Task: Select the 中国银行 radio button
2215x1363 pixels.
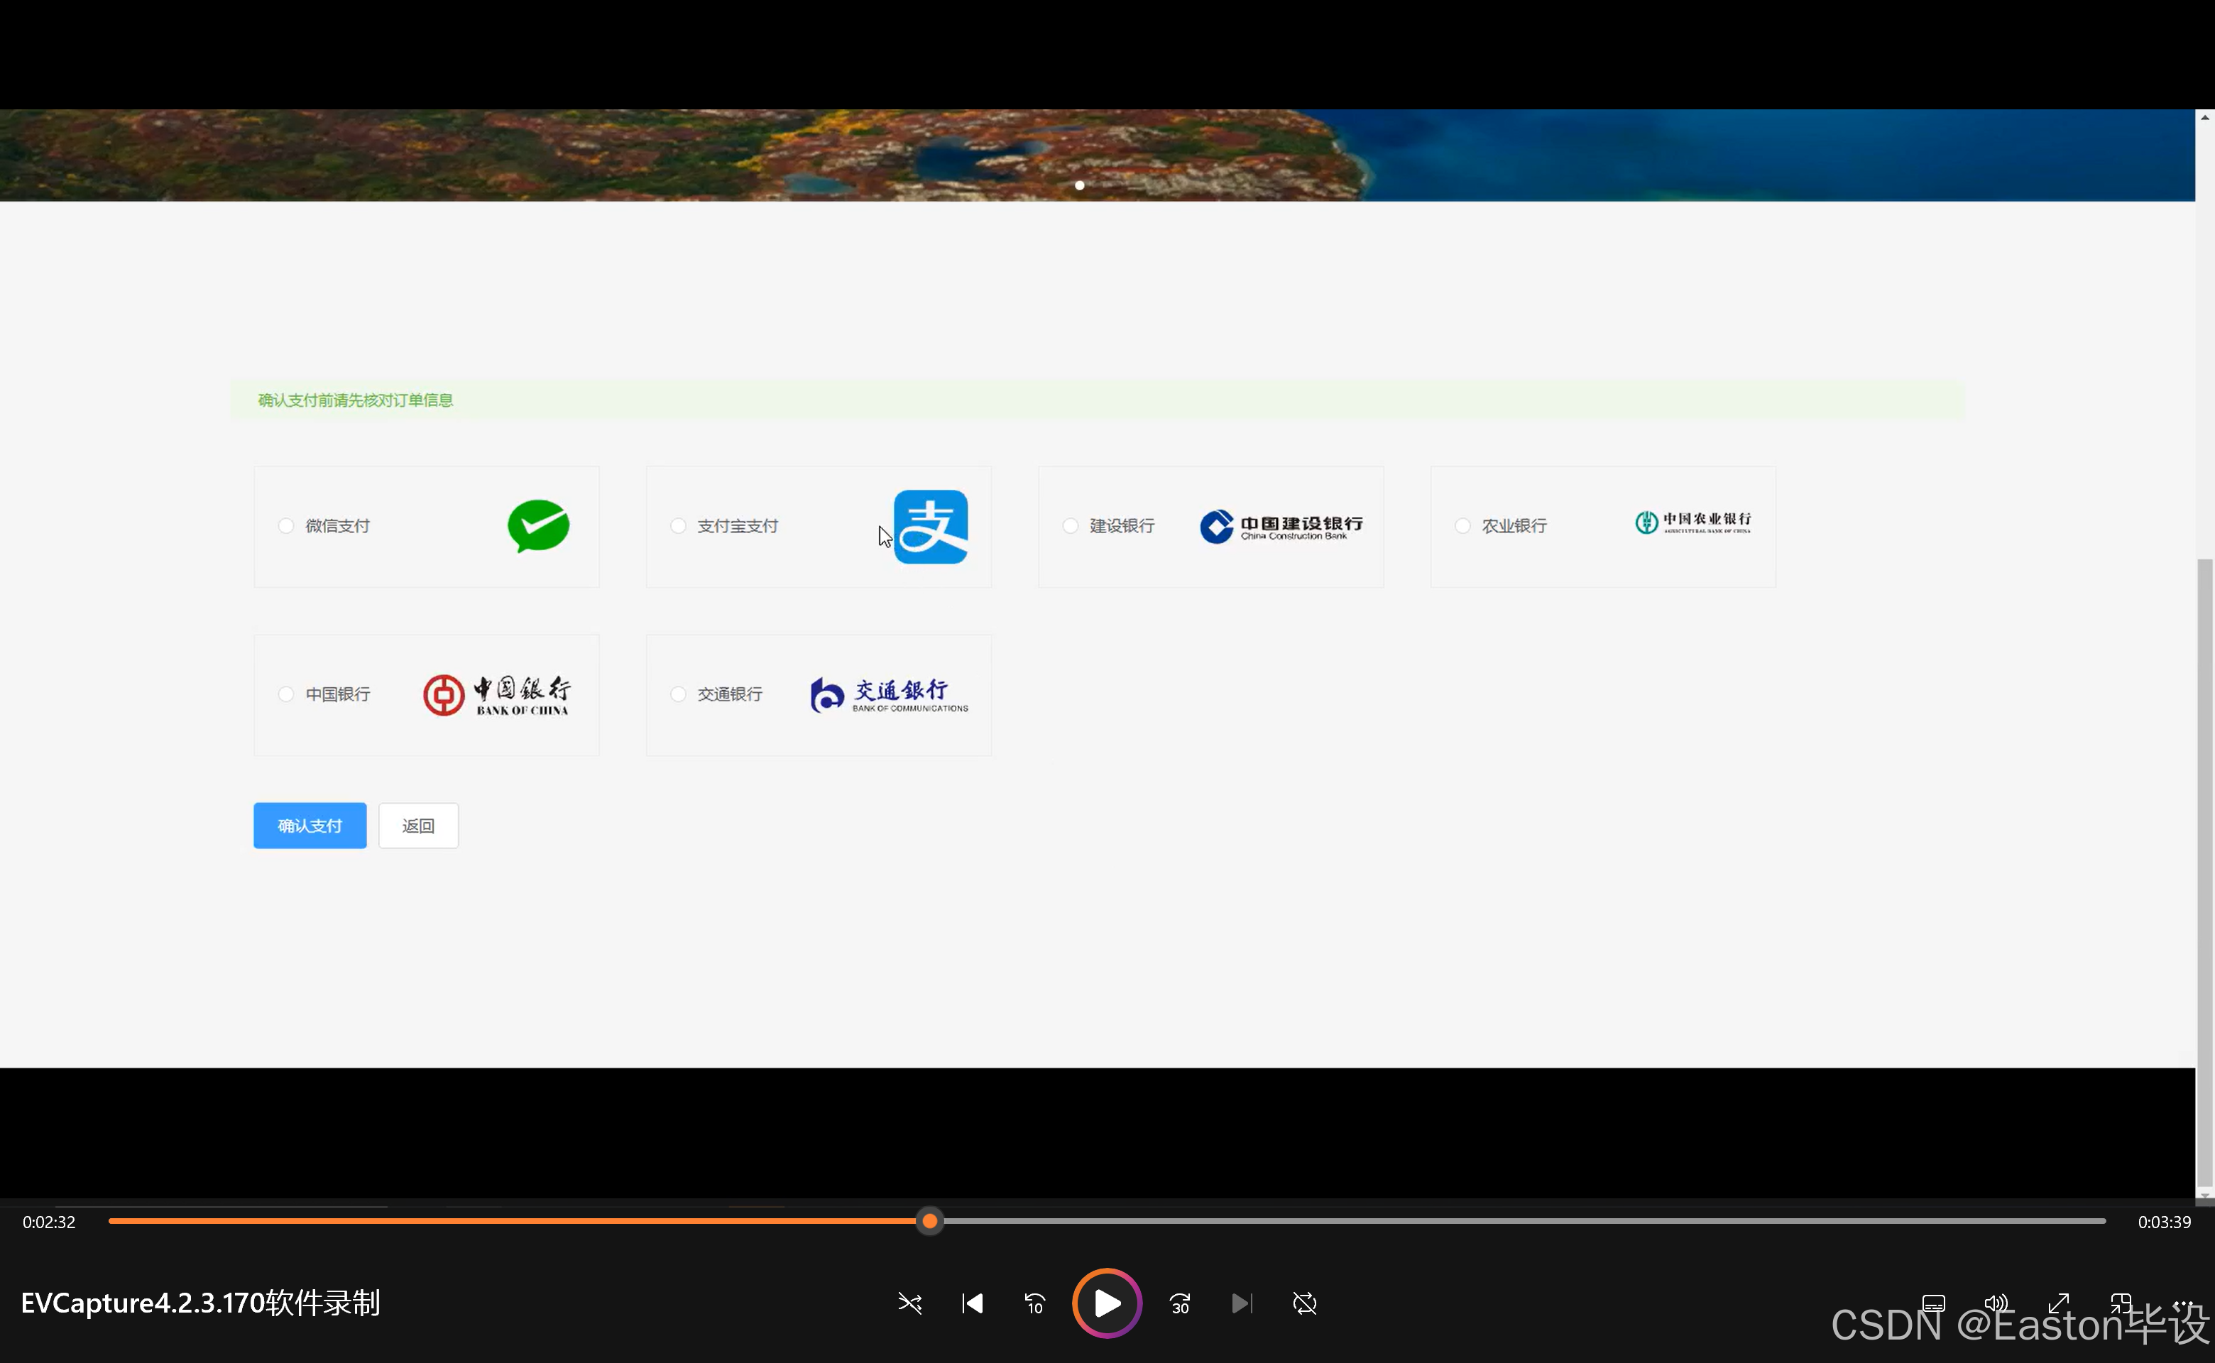Action: [286, 694]
